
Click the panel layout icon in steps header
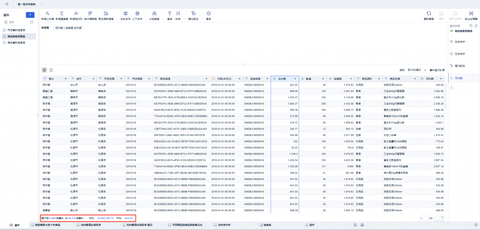[x=476, y=26]
